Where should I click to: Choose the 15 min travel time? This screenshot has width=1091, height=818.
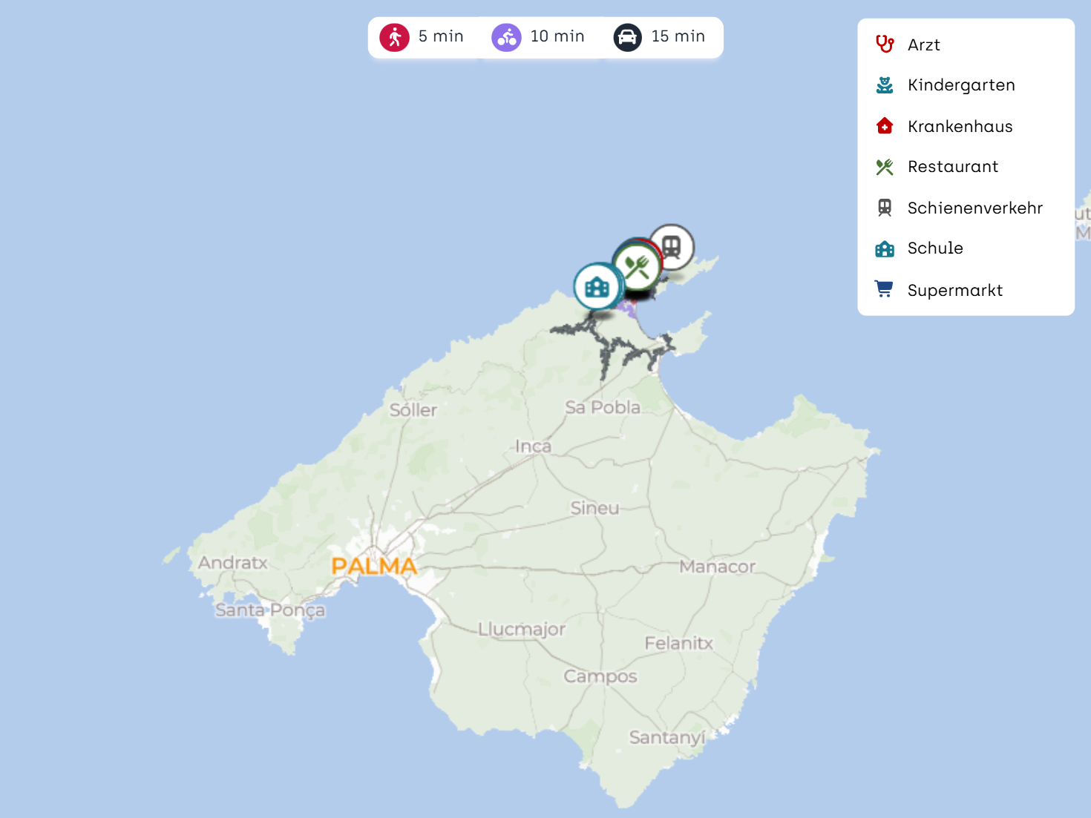point(678,36)
